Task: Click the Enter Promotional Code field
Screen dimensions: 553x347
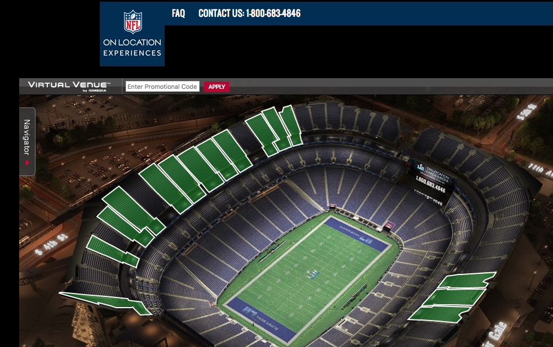Action: point(162,87)
